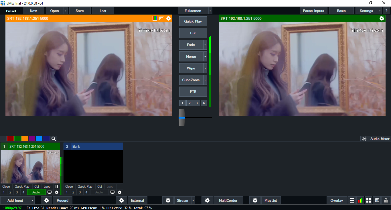This screenshot has width=391, height=210.
Task: Expand Add Input arrow menu
Action: (32, 200)
